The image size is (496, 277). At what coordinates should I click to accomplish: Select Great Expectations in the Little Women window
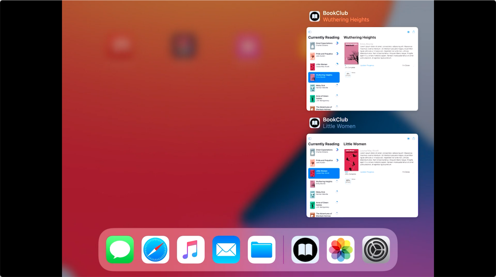(324, 152)
